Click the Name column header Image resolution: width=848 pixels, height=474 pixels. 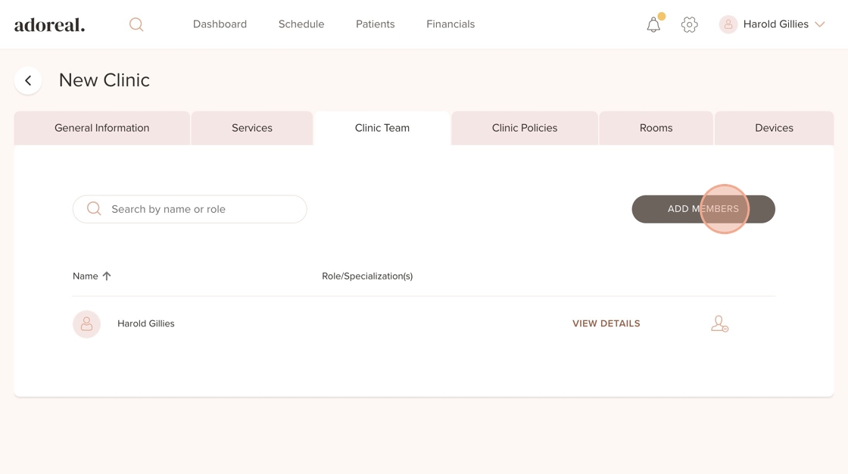86,276
